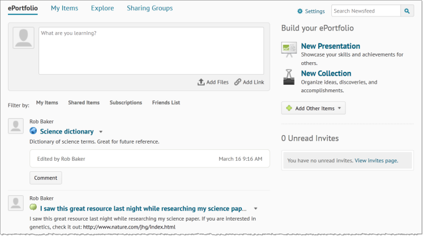Viewport: 424px width, 237px height.
Task: Filter newsfeed by My Items
Action: 47,102
